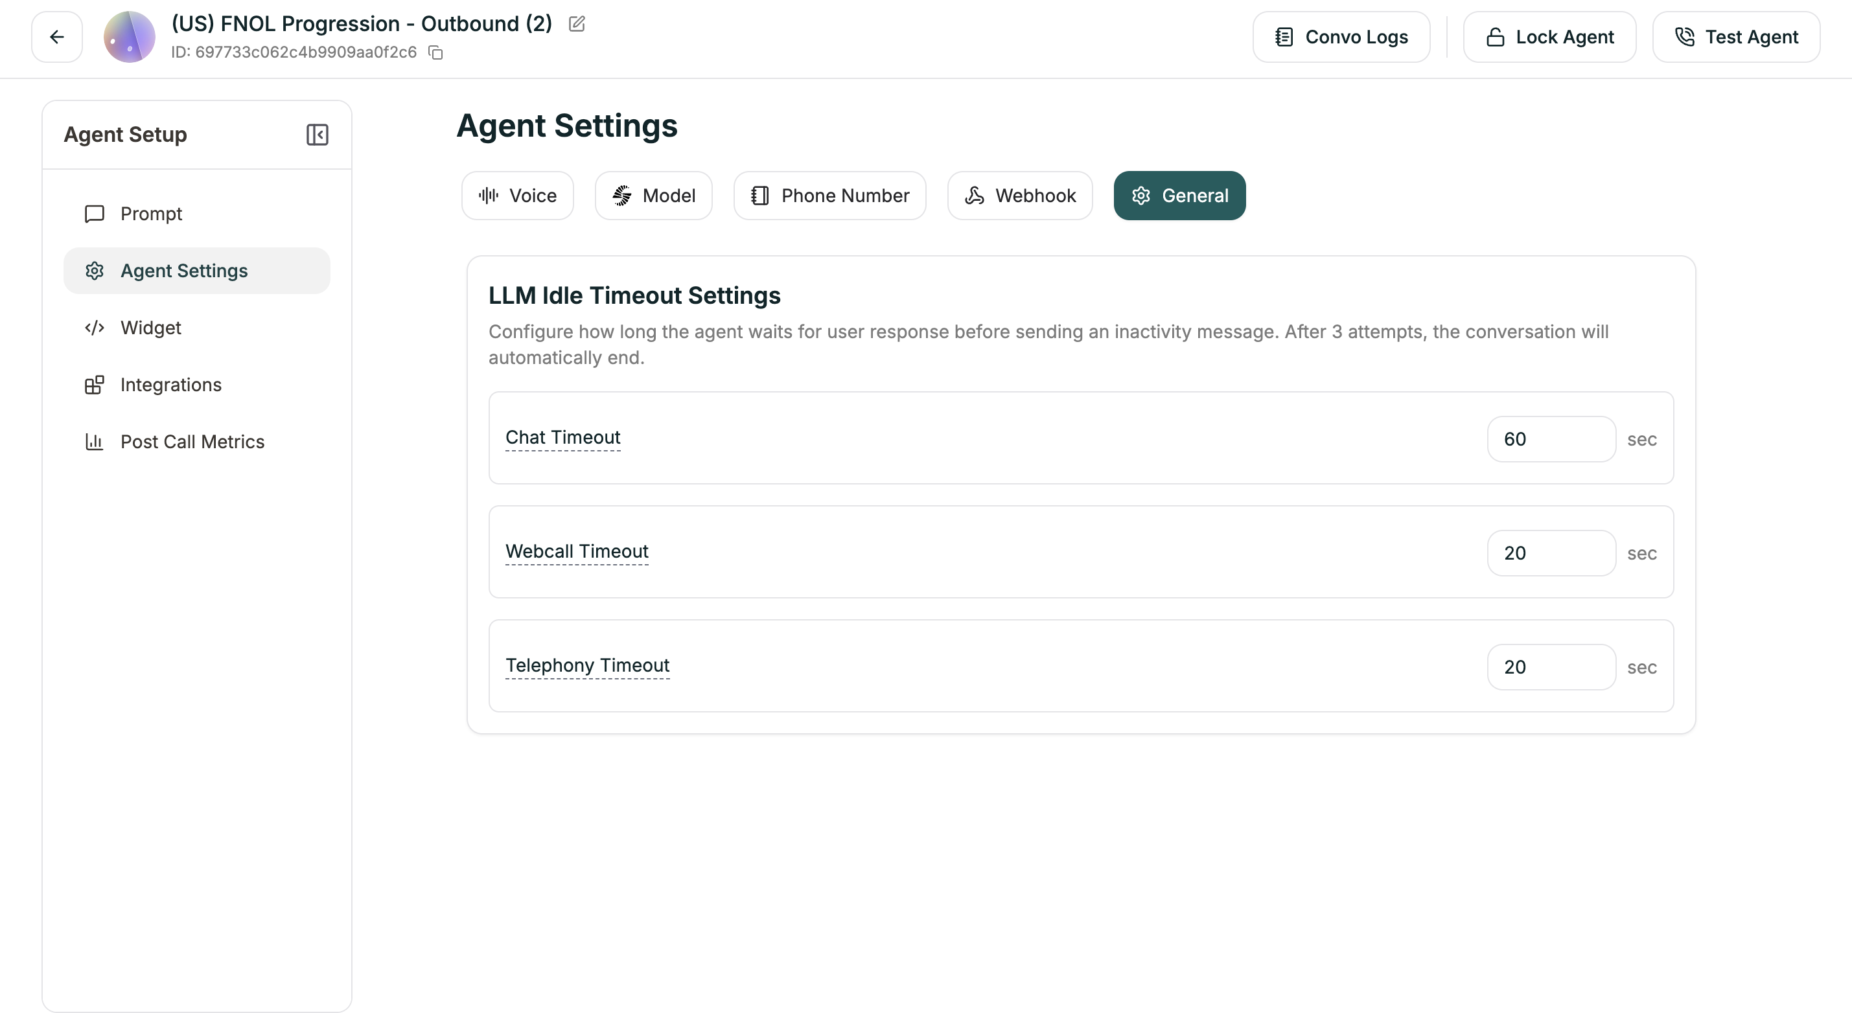Viewport: 1852px width, 1013px height.
Task: Select Agent Settings in the sidebar
Action: pos(184,271)
